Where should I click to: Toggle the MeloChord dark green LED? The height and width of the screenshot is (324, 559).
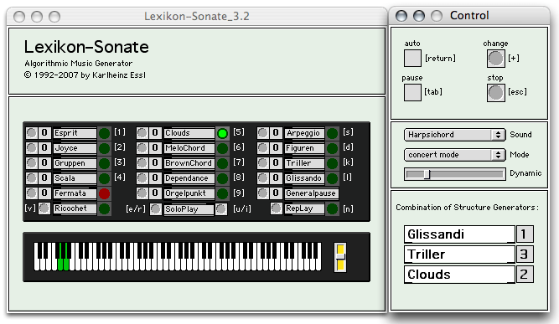pyautogui.click(x=222, y=148)
